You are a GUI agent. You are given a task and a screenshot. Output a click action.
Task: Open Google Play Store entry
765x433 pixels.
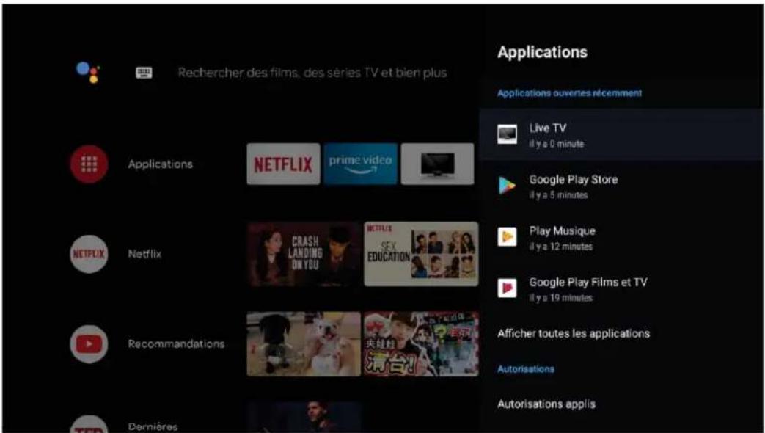coord(621,186)
